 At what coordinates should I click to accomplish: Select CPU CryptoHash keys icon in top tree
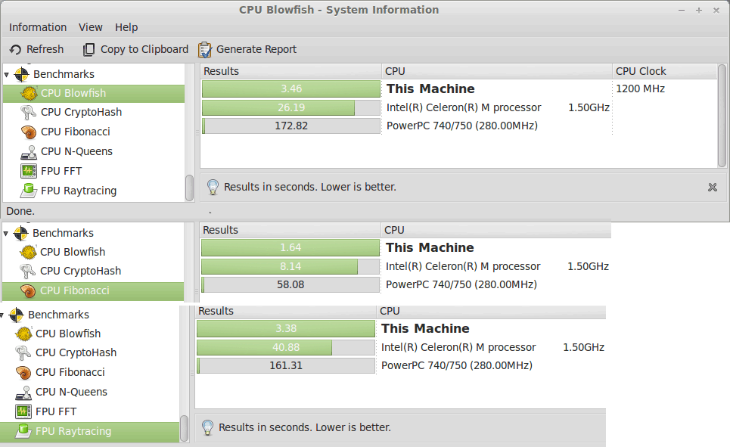(x=29, y=113)
